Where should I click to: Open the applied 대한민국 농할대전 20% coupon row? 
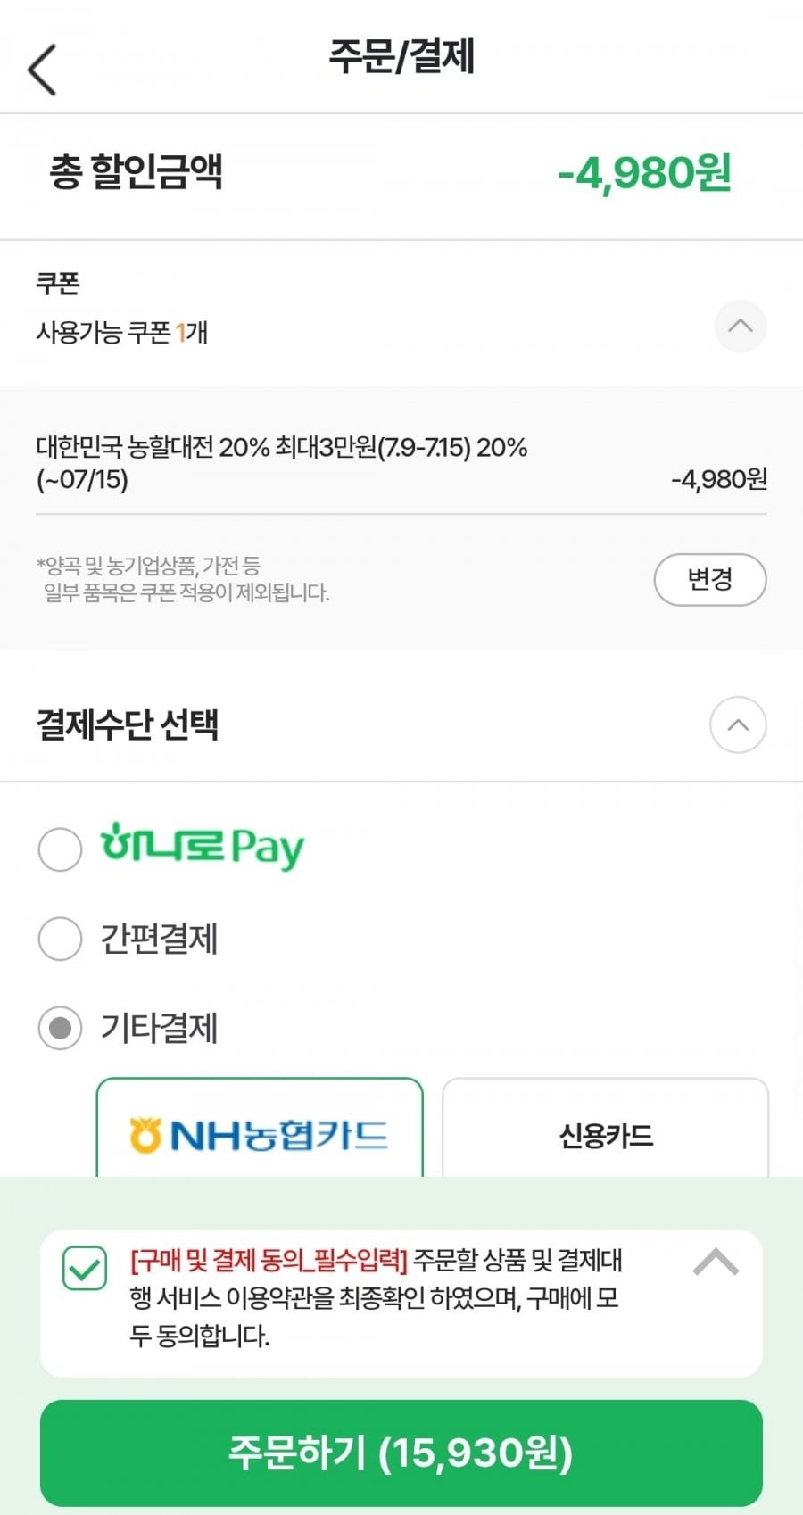pos(401,463)
